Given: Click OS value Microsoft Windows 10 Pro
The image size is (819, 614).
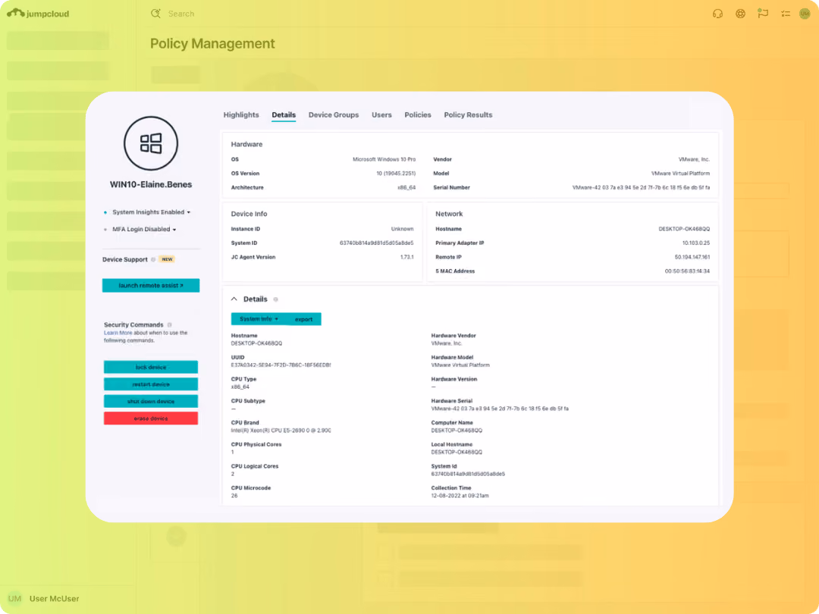Looking at the screenshot, I should tap(384, 159).
